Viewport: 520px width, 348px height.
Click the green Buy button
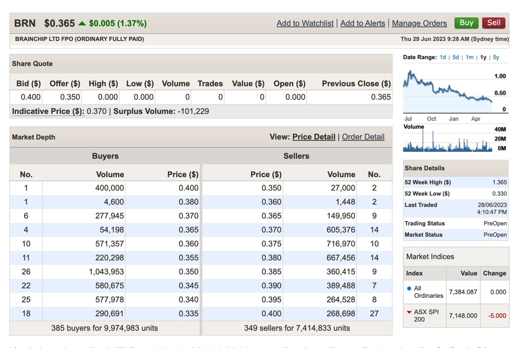466,23
